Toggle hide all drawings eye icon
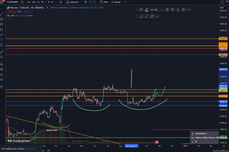229x152 pixels. (x=2, y=80)
